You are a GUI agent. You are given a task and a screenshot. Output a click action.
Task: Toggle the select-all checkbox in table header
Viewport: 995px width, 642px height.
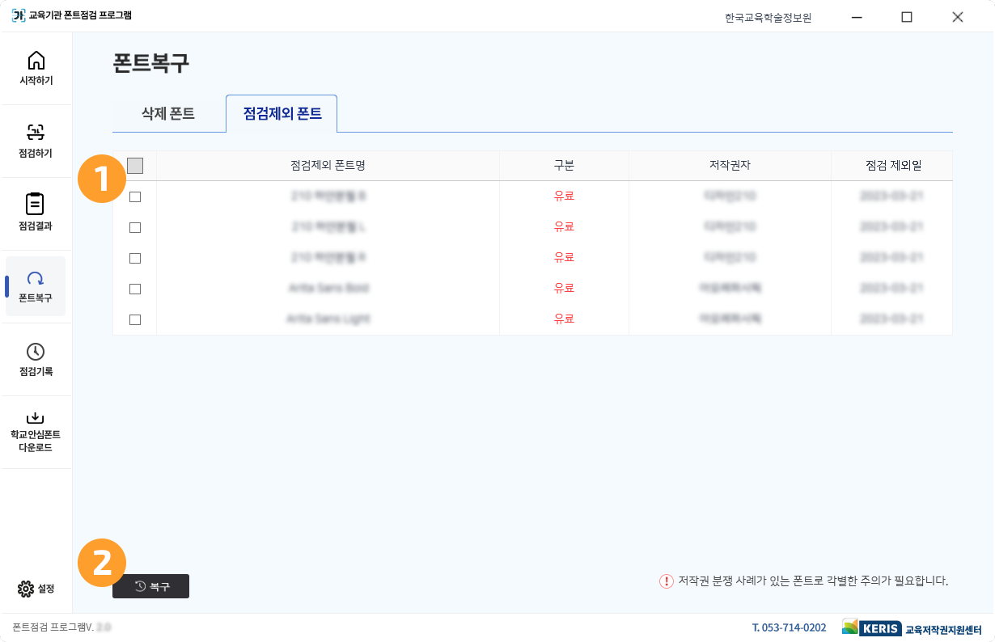[x=135, y=166]
